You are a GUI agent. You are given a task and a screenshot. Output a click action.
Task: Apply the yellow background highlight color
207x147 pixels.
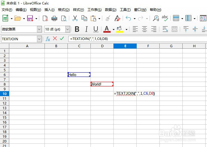(120, 29)
